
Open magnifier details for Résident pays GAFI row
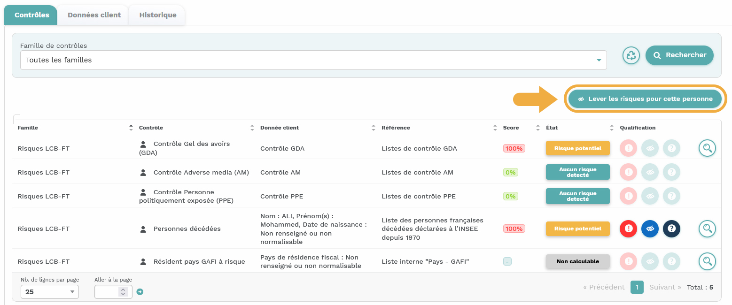point(707,261)
